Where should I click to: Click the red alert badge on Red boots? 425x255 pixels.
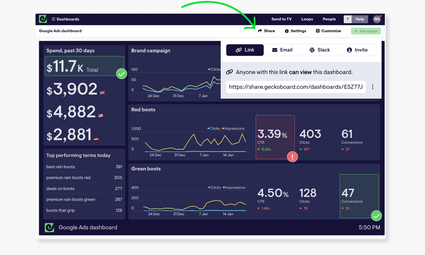[292, 157]
